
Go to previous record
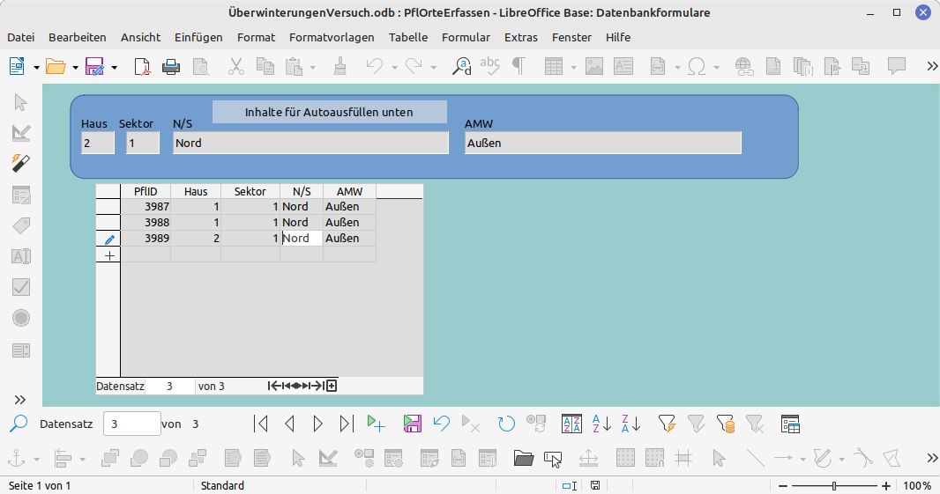click(x=289, y=424)
